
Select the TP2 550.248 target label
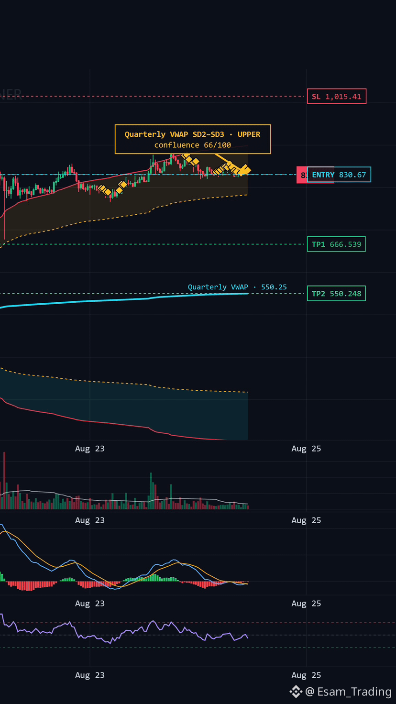tap(336, 294)
